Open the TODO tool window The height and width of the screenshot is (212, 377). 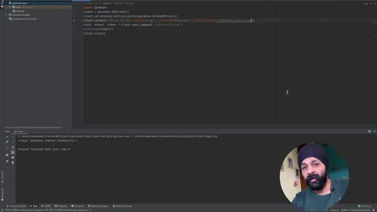46,206
